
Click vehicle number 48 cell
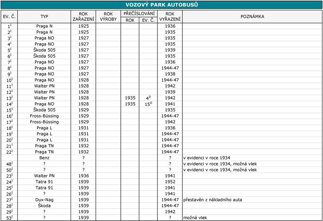tap(9, 164)
